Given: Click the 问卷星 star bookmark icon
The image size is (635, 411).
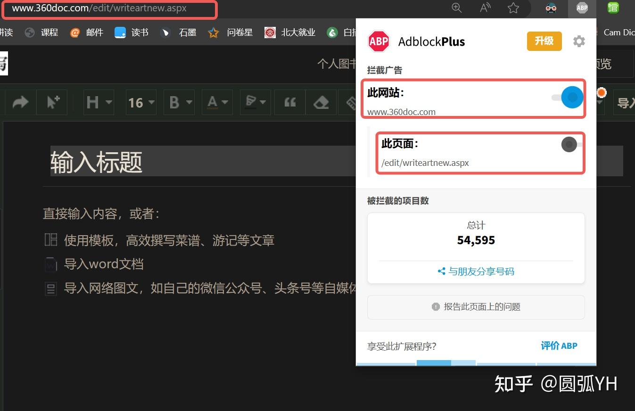Looking at the screenshot, I should pyautogui.click(x=213, y=32).
